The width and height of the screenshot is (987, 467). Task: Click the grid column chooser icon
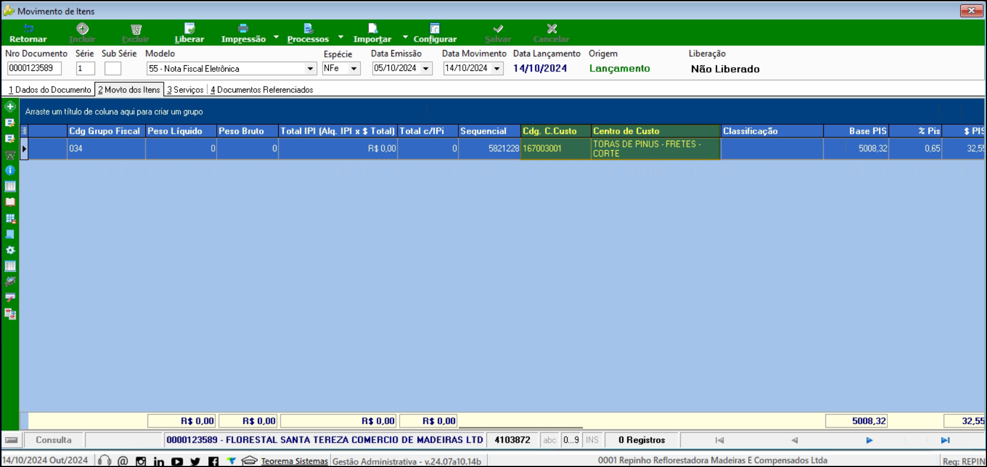point(24,131)
